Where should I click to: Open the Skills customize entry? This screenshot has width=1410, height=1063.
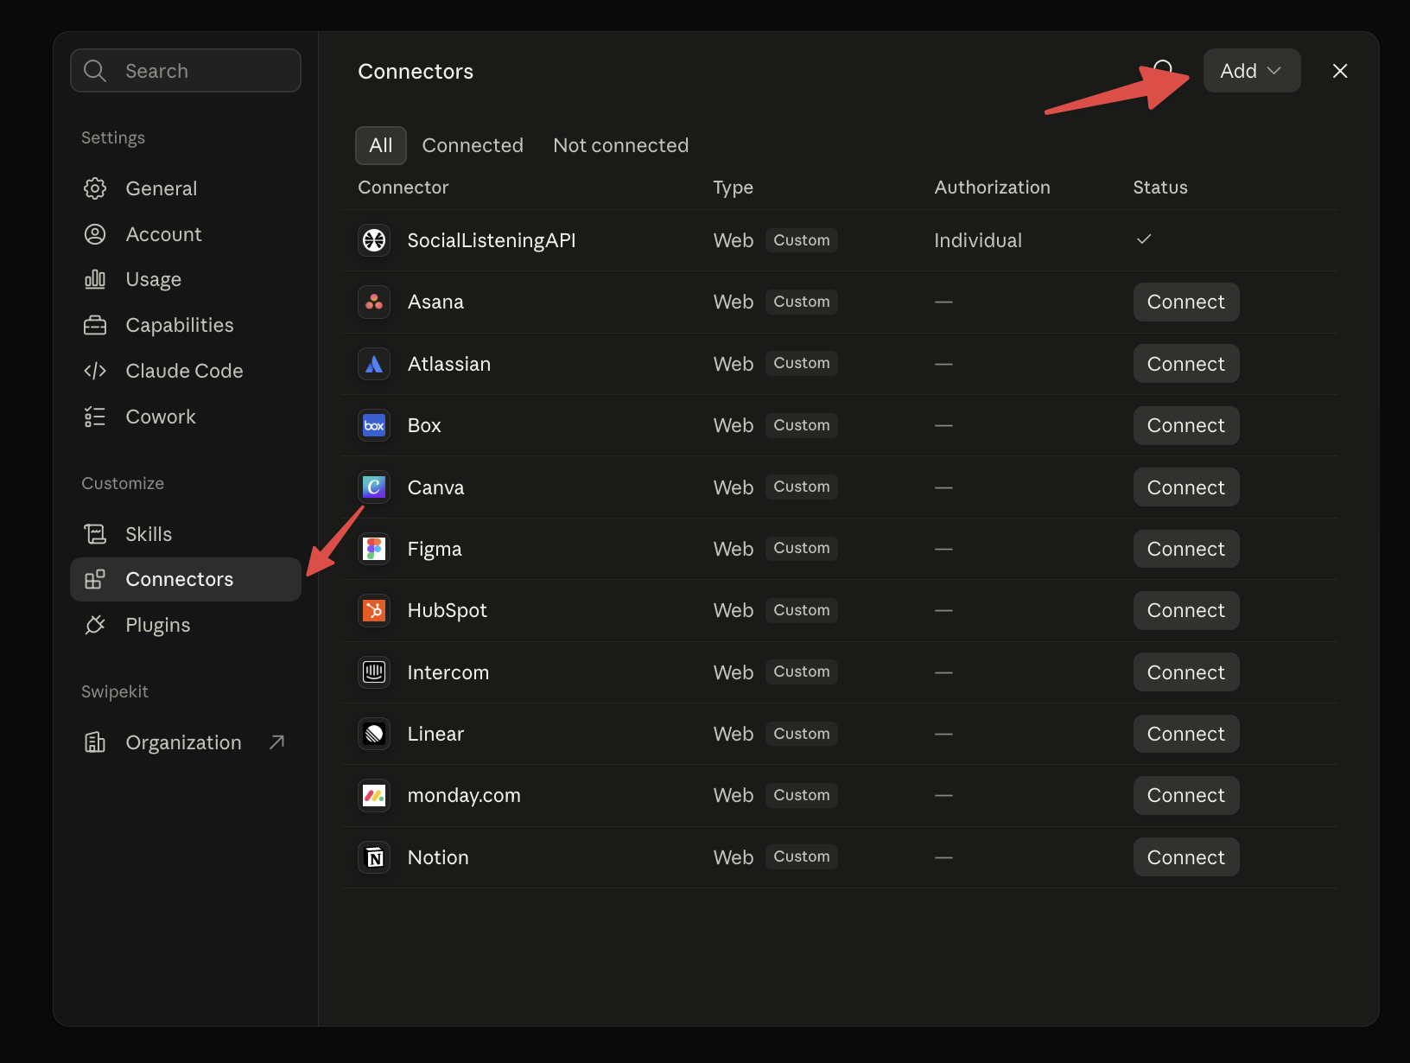click(186, 534)
